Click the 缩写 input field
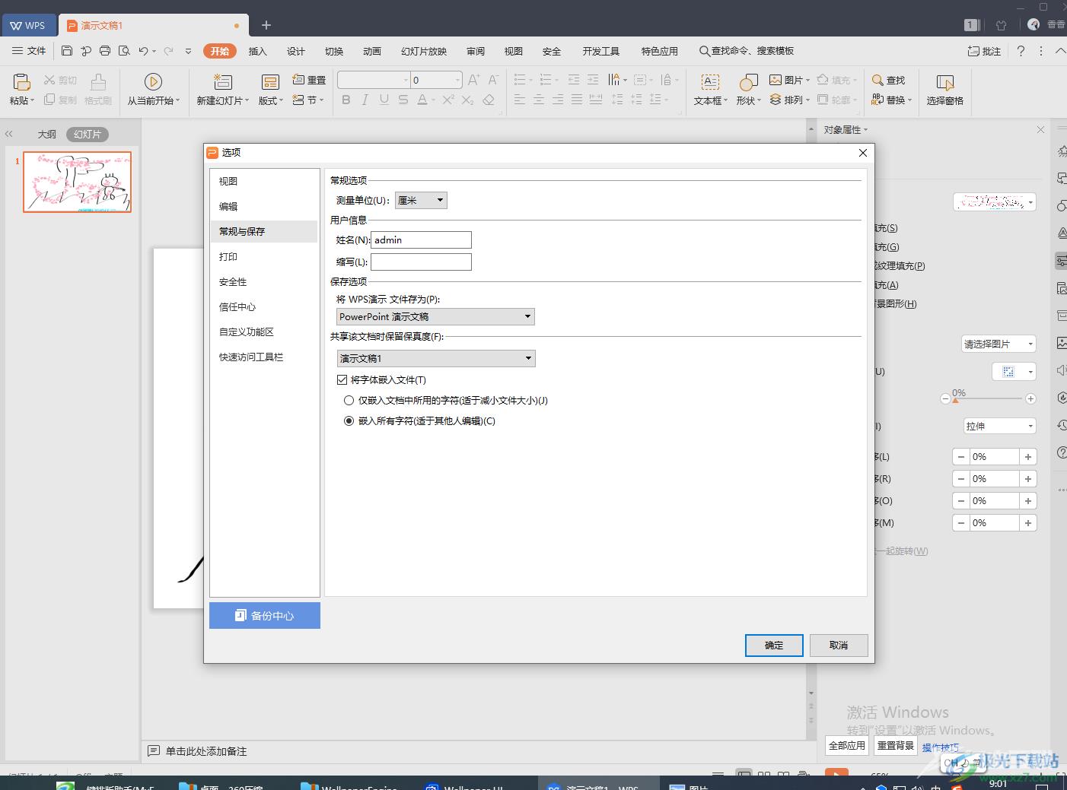Screen dimensions: 1067x790 [421, 262]
